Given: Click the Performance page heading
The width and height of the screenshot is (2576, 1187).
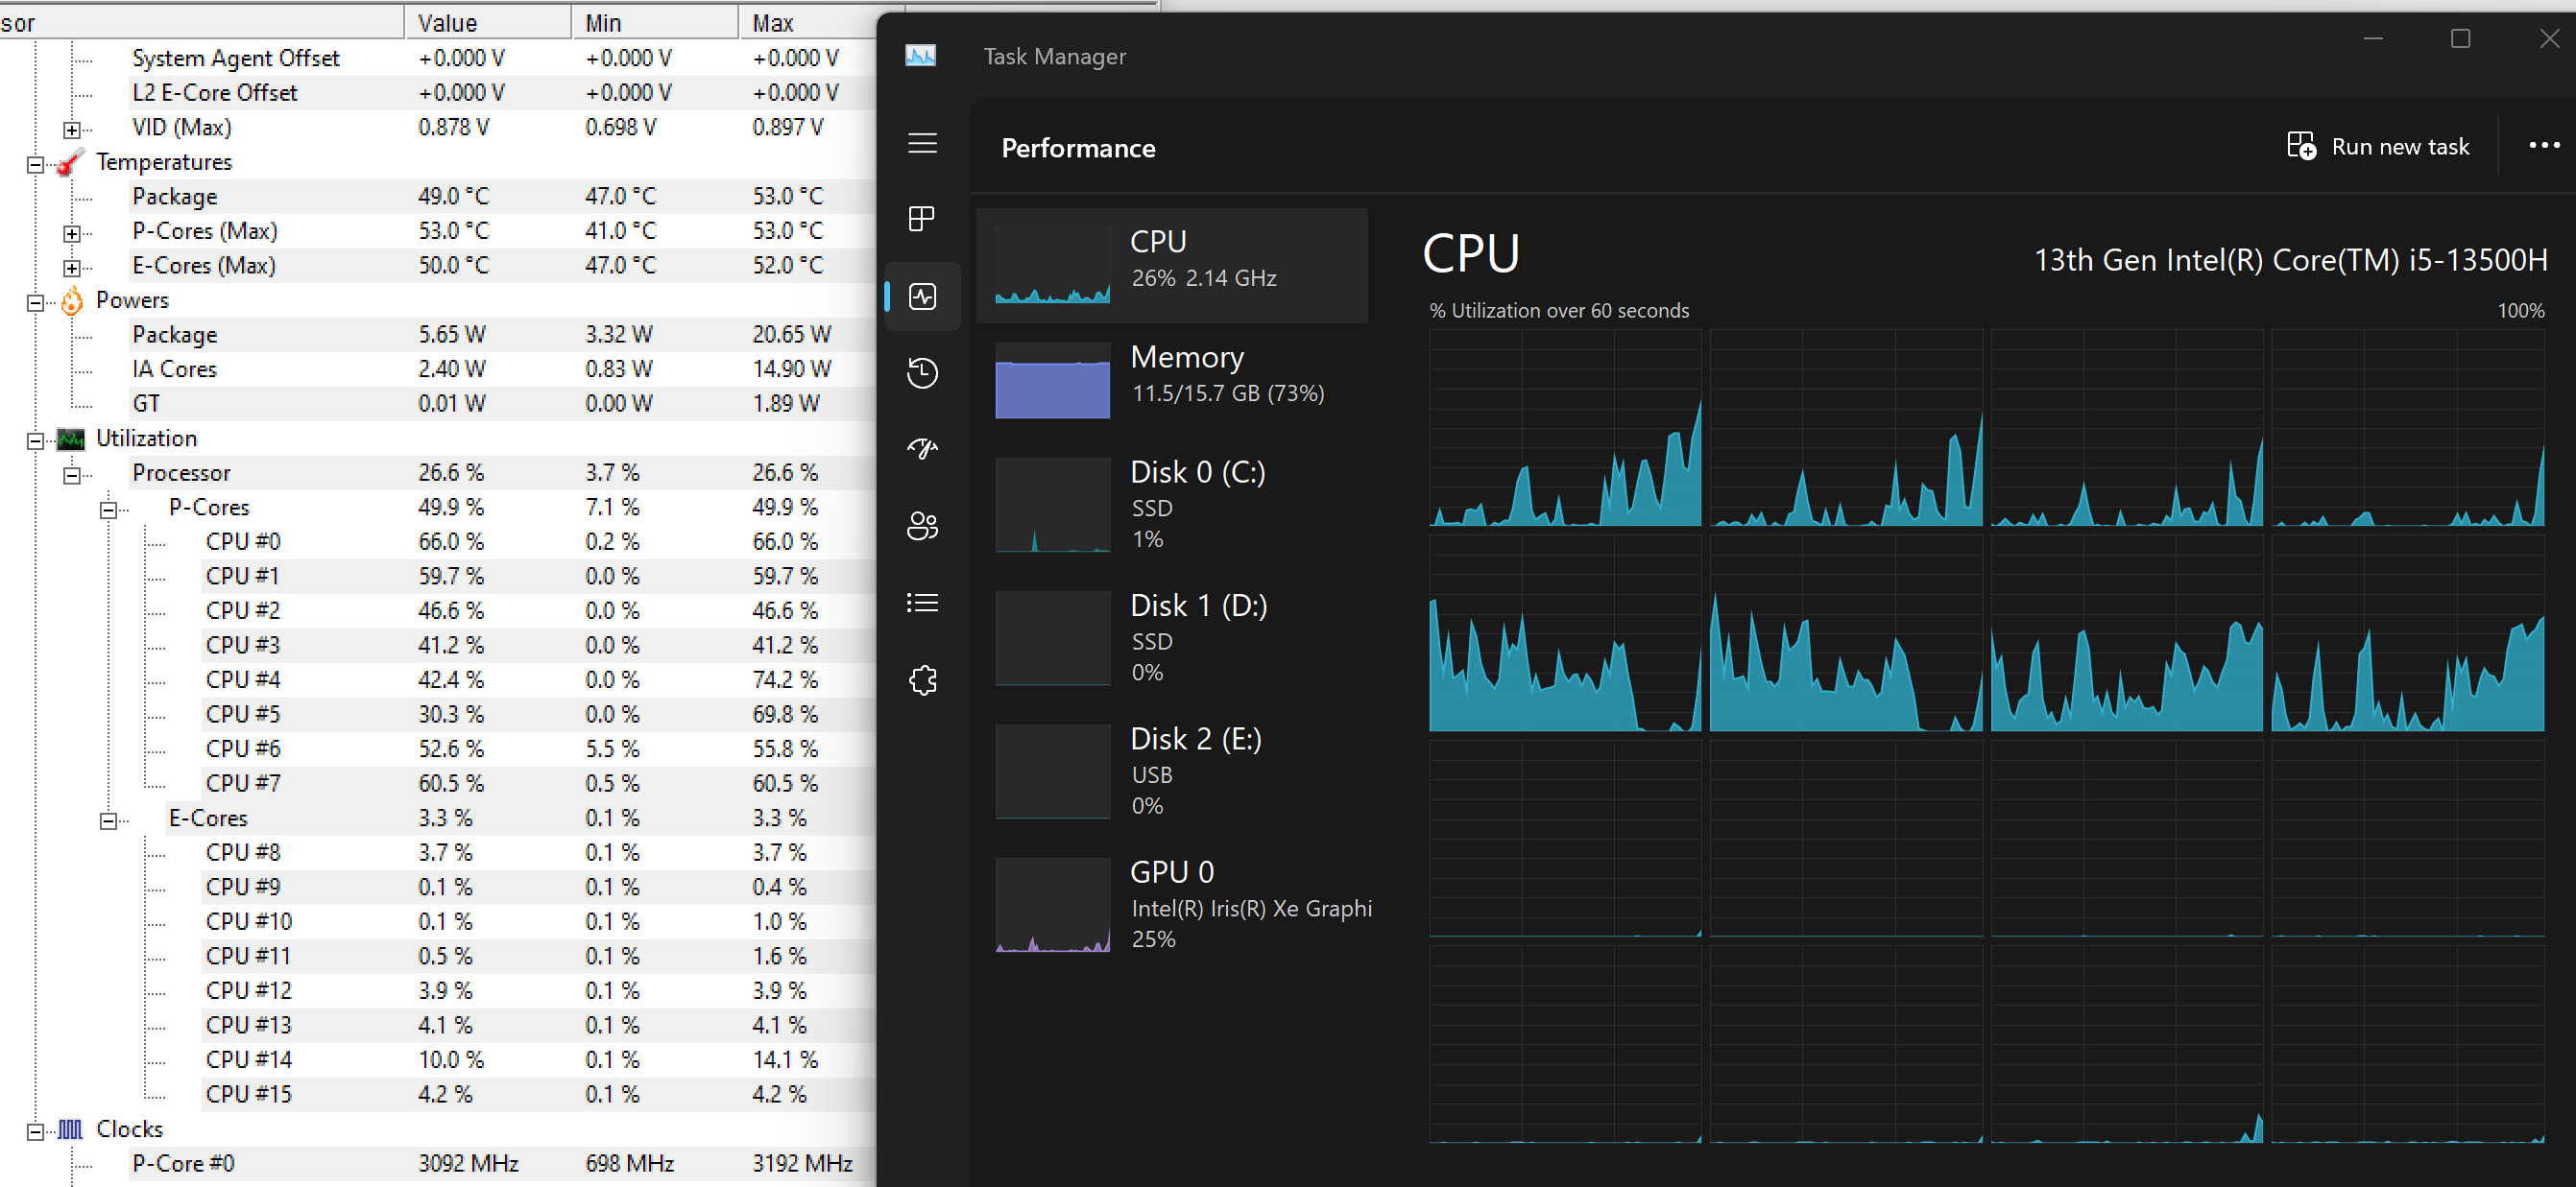Looking at the screenshot, I should pyautogui.click(x=1078, y=148).
